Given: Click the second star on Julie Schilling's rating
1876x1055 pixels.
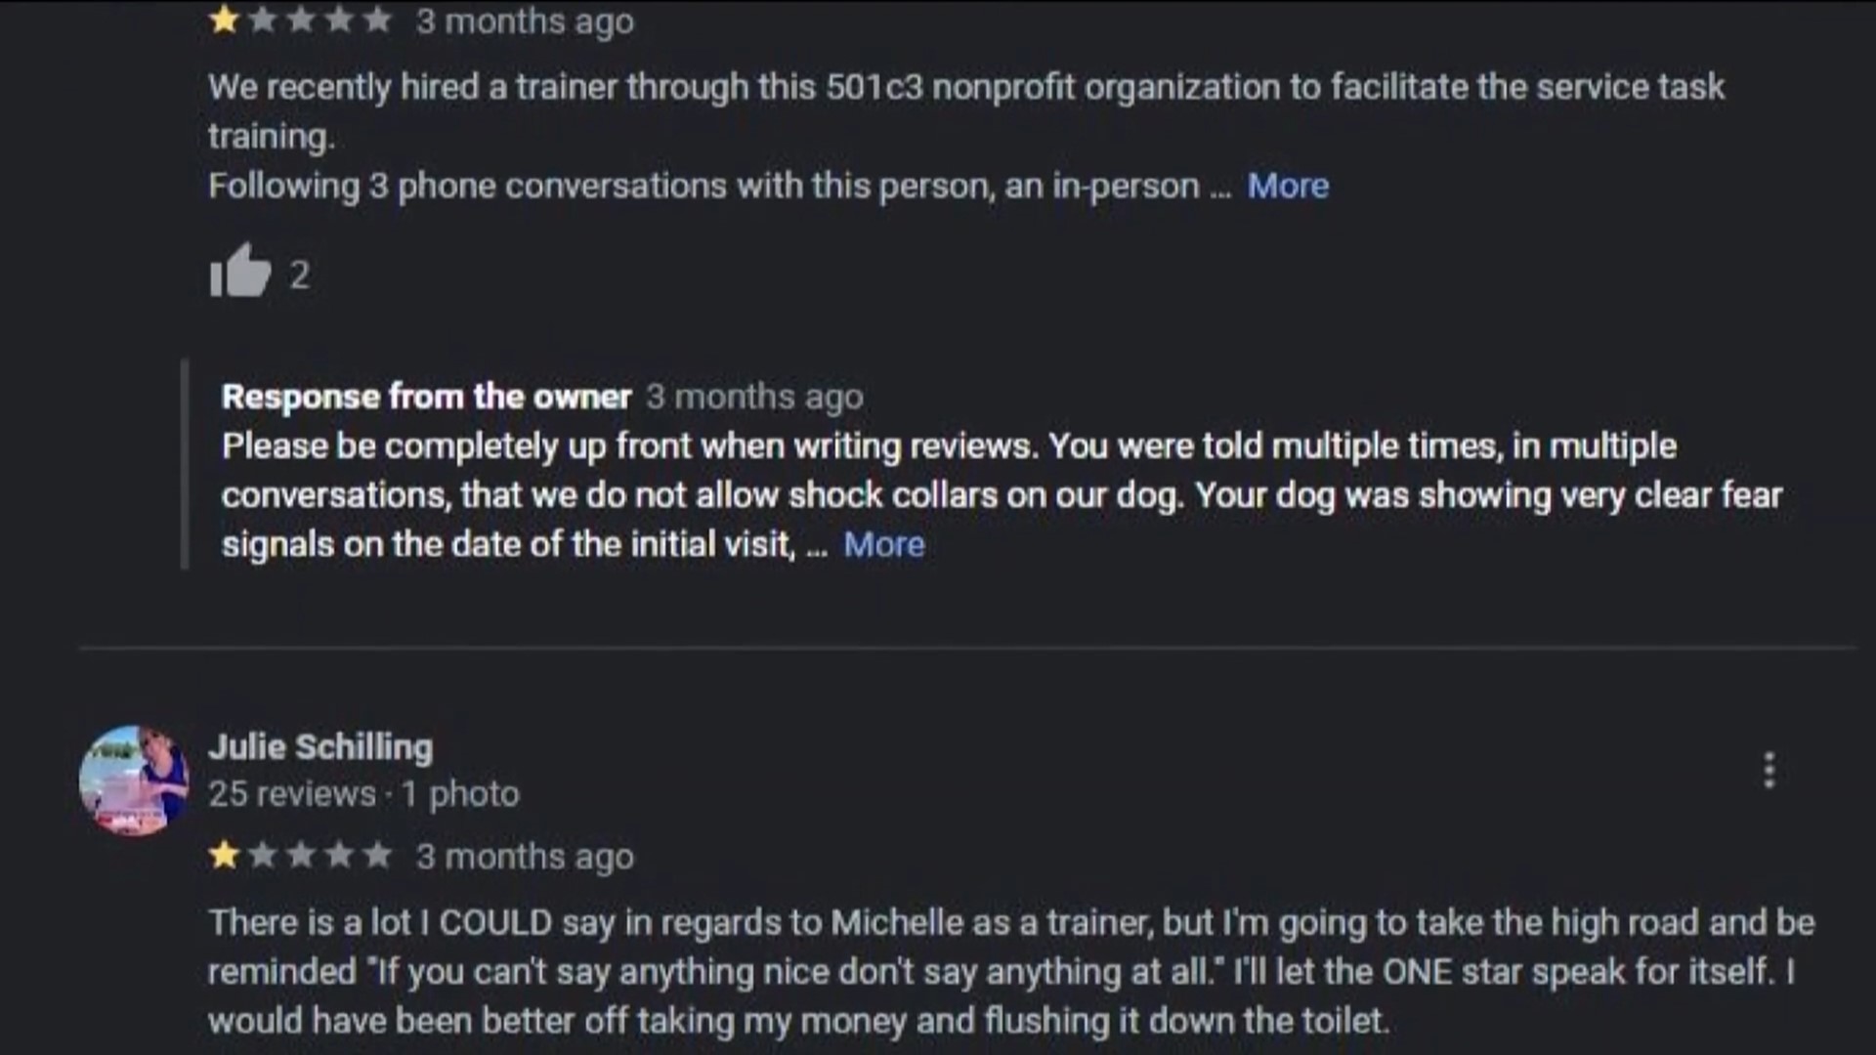Looking at the screenshot, I should 262,856.
